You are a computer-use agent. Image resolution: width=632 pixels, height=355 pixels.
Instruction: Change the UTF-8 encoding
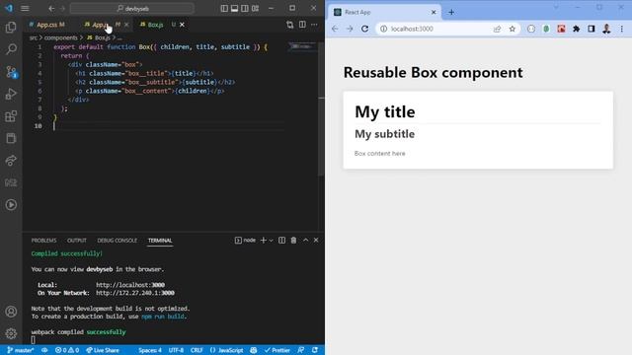coord(176,350)
